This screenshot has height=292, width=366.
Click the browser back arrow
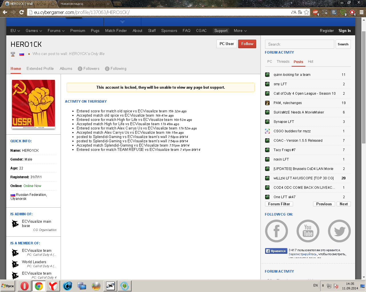pos(5,12)
